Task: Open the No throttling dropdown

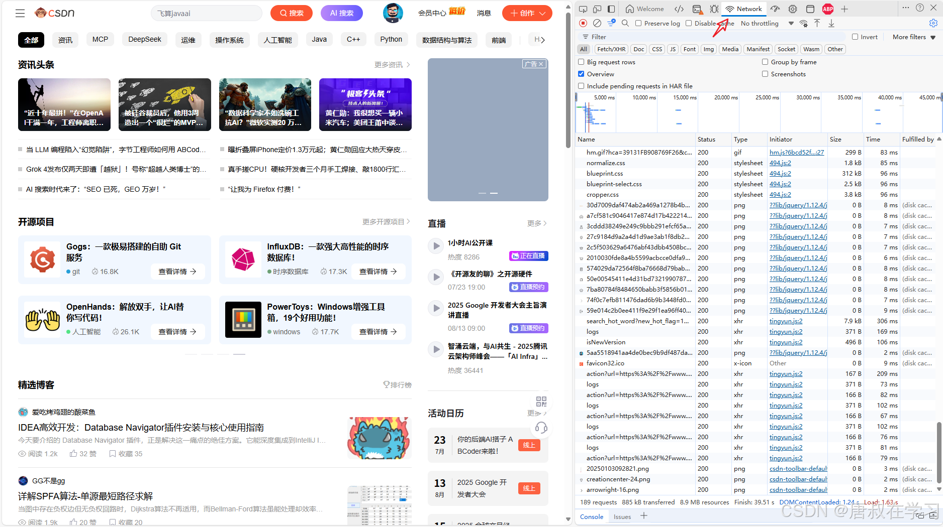Action: point(767,23)
